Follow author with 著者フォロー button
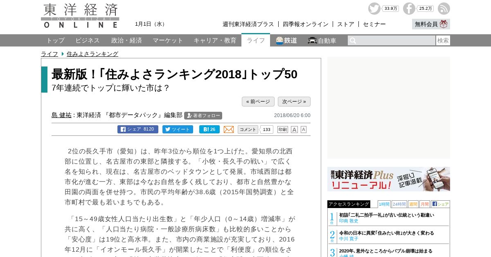This screenshot has width=491, height=257. click(x=203, y=115)
